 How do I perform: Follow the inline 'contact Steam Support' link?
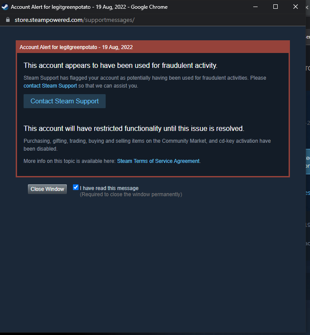(x=50, y=86)
